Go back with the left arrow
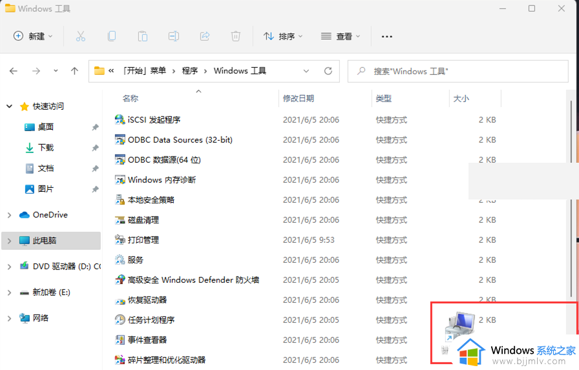The height and width of the screenshot is (370, 579). (14, 71)
